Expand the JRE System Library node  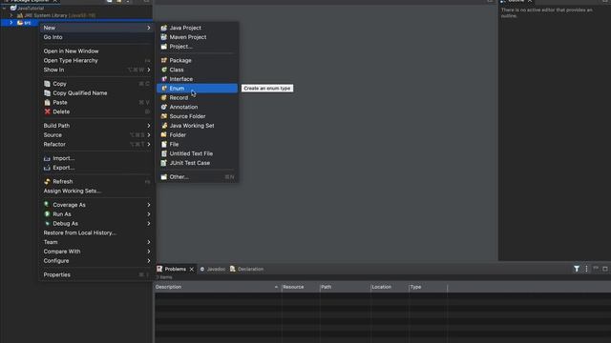(11, 15)
